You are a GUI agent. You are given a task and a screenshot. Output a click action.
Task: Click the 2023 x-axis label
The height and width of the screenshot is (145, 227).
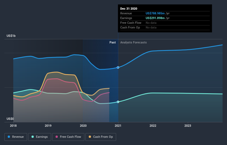coord(188,126)
